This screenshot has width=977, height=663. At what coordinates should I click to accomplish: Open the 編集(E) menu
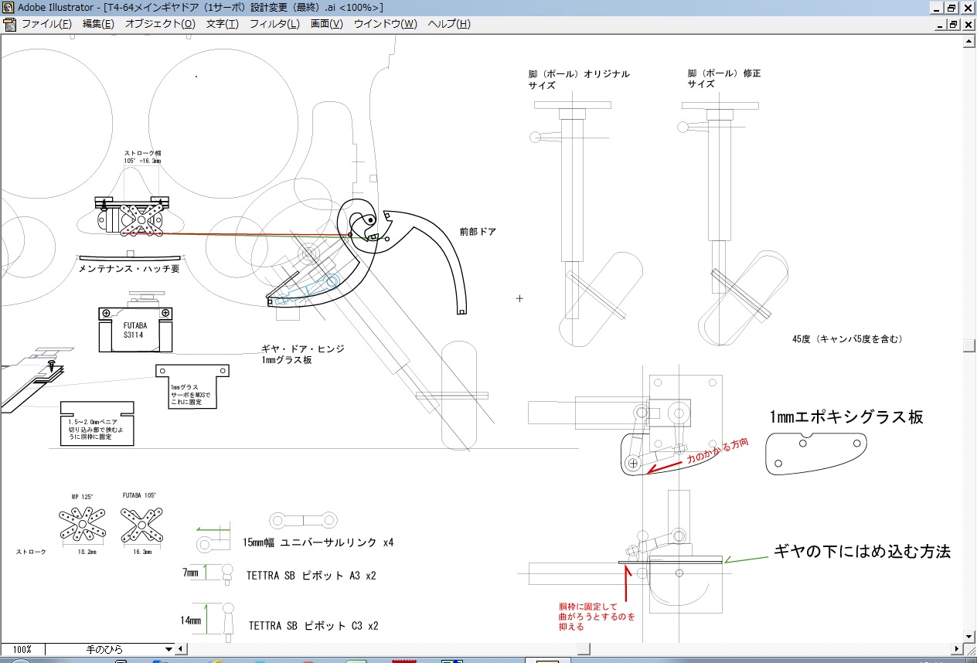pyautogui.click(x=98, y=24)
